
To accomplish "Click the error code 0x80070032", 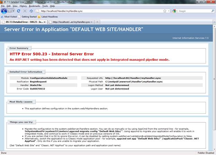I will pos(37,89).
